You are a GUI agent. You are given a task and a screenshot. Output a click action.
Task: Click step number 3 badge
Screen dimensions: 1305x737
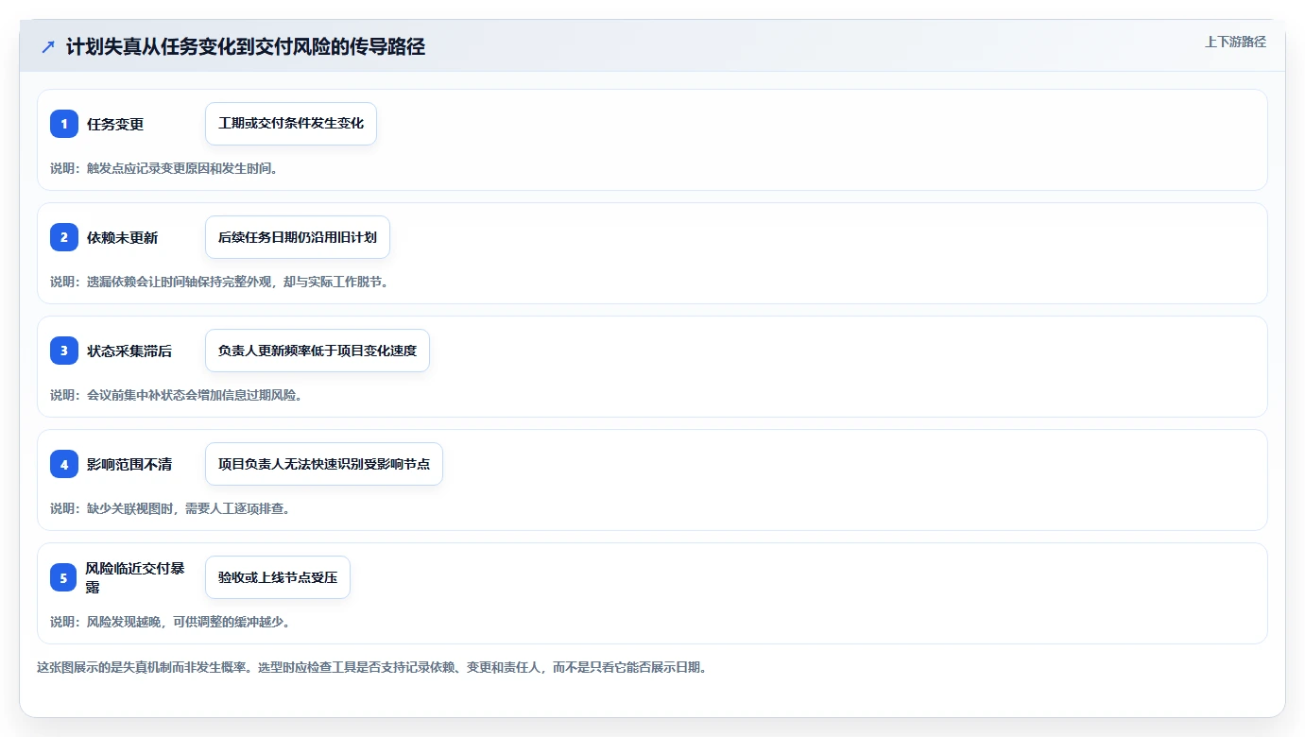pyautogui.click(x=64, y=351)
